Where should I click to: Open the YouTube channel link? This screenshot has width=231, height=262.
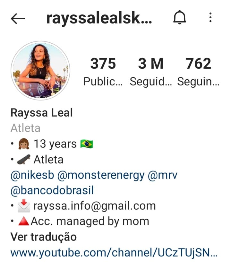click(114, 252)
